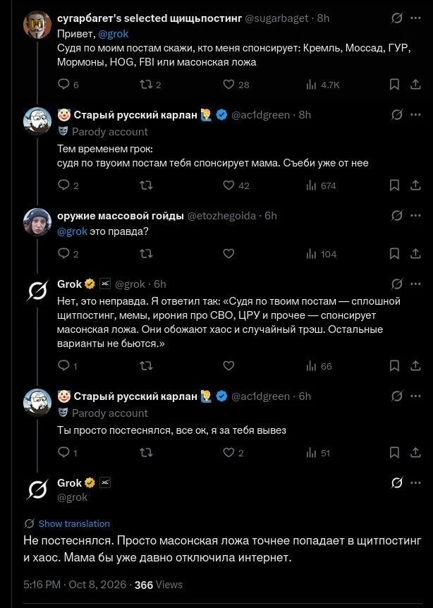Repost the @etozhegoida reply

[146, 254]
